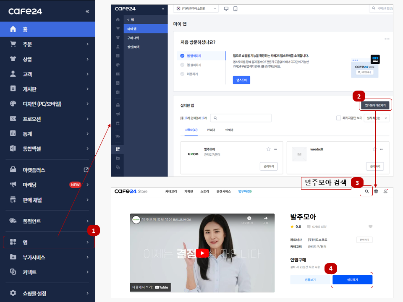403x302 pixels.
Task: Click the 상품 t-shirt icon
Action: coord(13,59)
